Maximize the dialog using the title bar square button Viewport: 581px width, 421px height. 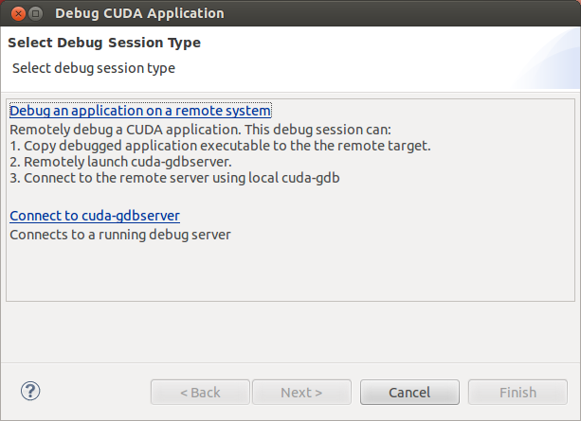click(35, 14)
